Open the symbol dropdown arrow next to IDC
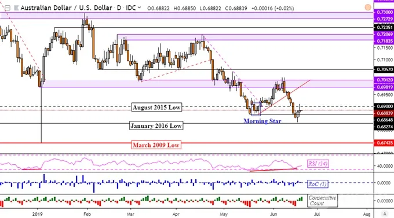The height and width of the screenshot is (218, 394). [139, 8]
